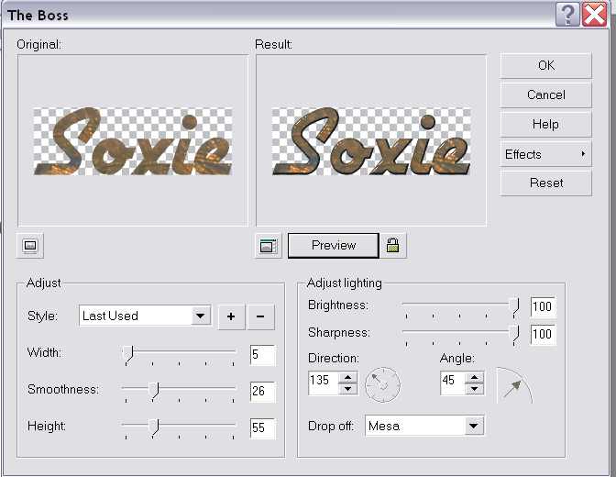The image size is (616, 477).
Task: Click the Smoothness value input field
Action: pos(261,392)
